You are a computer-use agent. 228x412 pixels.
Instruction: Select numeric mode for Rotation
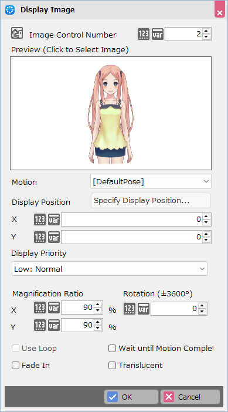click(130, 309)
